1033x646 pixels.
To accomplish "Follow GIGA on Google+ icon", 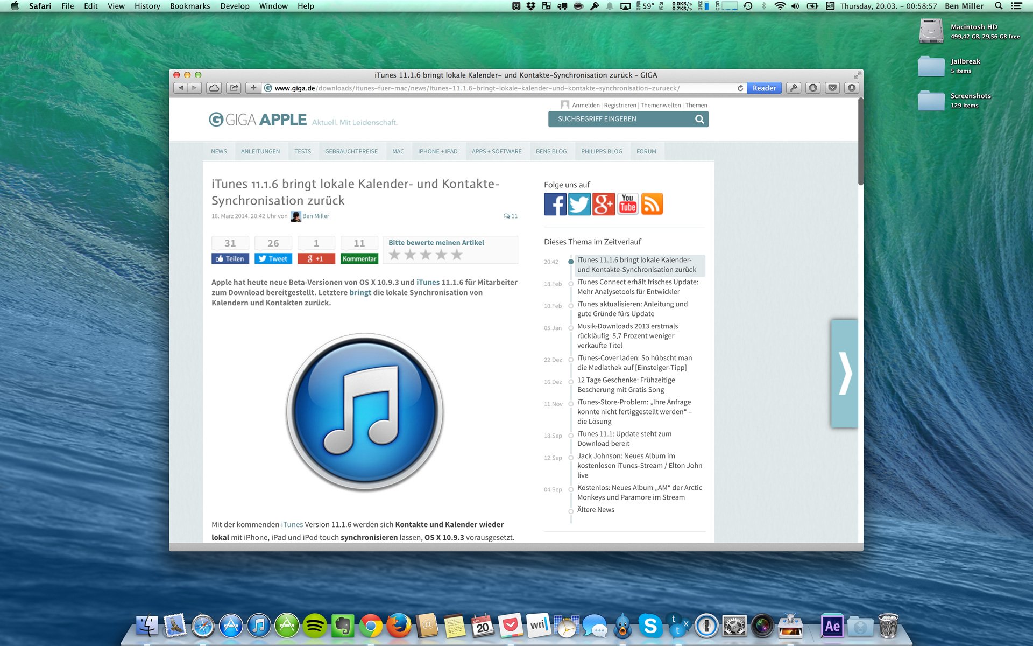I will click(x=604, y=204).
